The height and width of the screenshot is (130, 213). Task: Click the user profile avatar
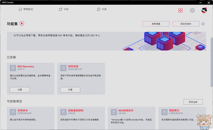coord(204,10)
